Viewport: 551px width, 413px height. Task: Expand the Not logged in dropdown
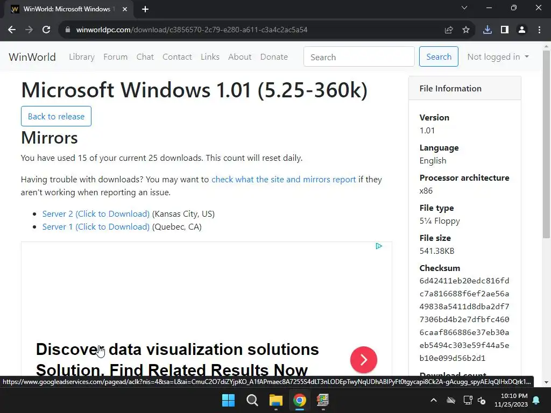tap(498, 56)
